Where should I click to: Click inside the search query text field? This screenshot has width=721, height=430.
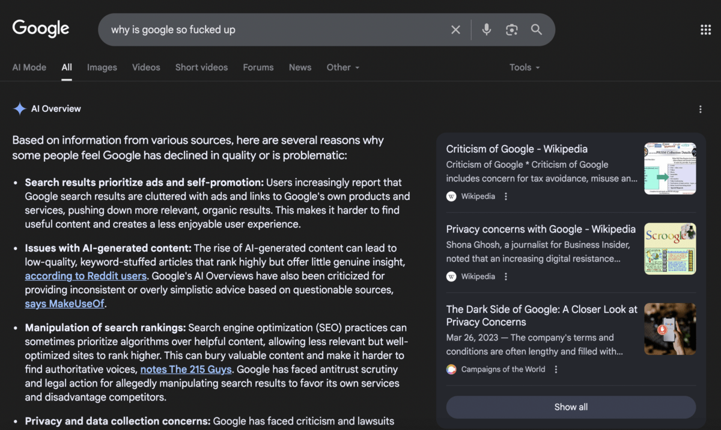click(270, 29)
